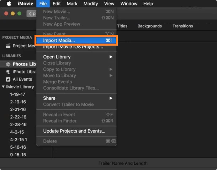The image size is (217, 170).
Task: Expand the Open Library submenu arrow
Action: [111, 57]
